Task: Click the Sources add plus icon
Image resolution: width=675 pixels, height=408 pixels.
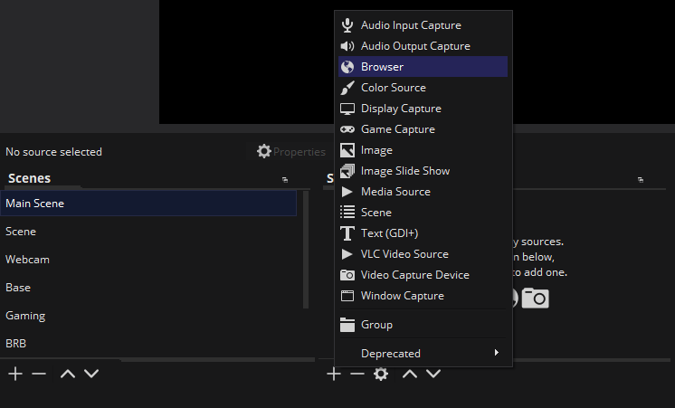Action: coord(334,374)
